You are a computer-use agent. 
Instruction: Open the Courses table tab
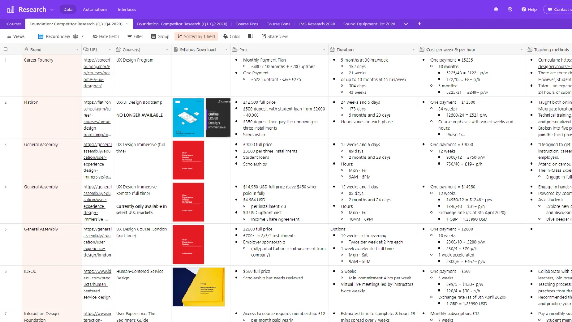14,24
